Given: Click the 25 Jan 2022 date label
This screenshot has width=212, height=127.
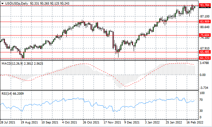Looking at the screenshot, I should (174, 122).
